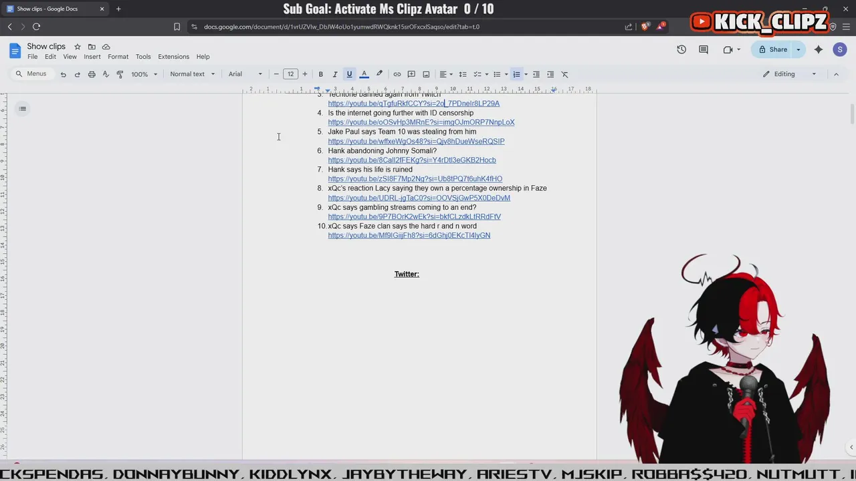Toggle numbered list formatting
856x481 pixels.
pyautogui.click(x=516, y=74)
